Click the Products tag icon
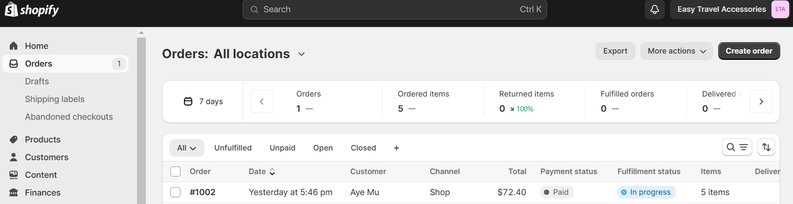This screenshot has height=204, width=793. click(14, 139)
